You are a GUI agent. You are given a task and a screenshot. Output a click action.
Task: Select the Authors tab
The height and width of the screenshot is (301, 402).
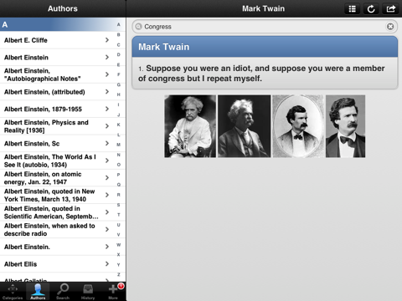pos(38,292)
